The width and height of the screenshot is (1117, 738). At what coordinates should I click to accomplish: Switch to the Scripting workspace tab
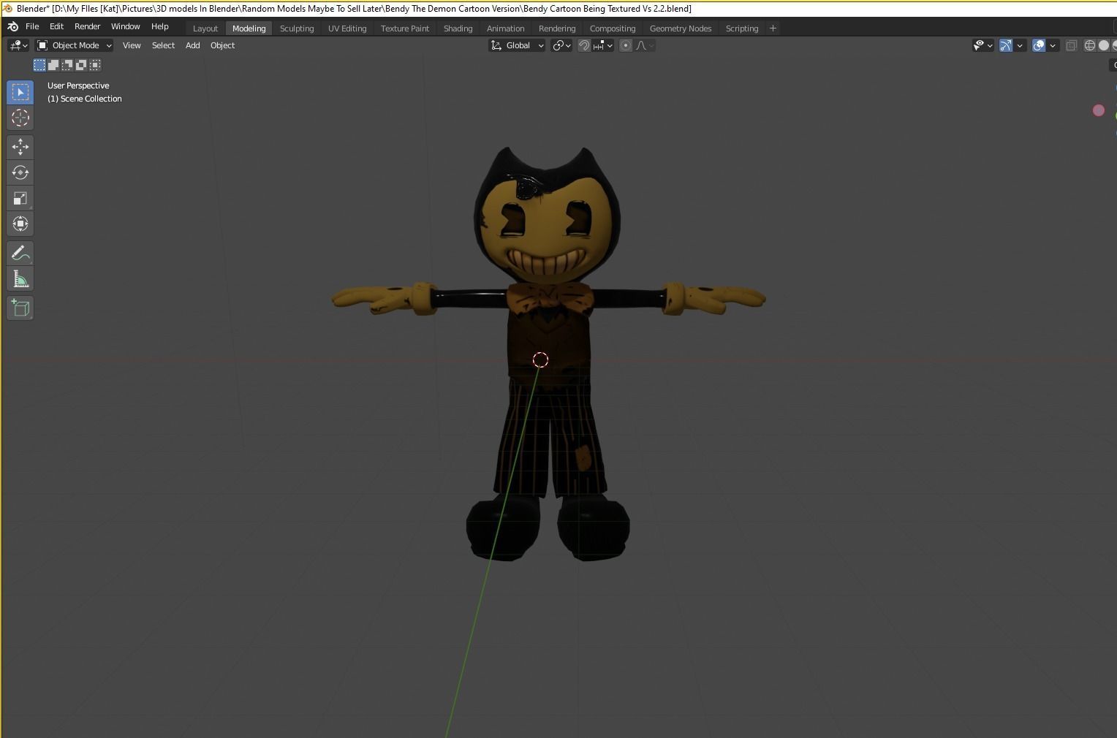point(742,28)
